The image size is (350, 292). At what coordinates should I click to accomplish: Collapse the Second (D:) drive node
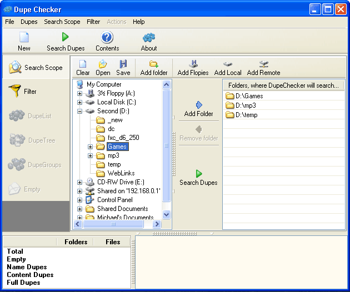tap(80, 111)
